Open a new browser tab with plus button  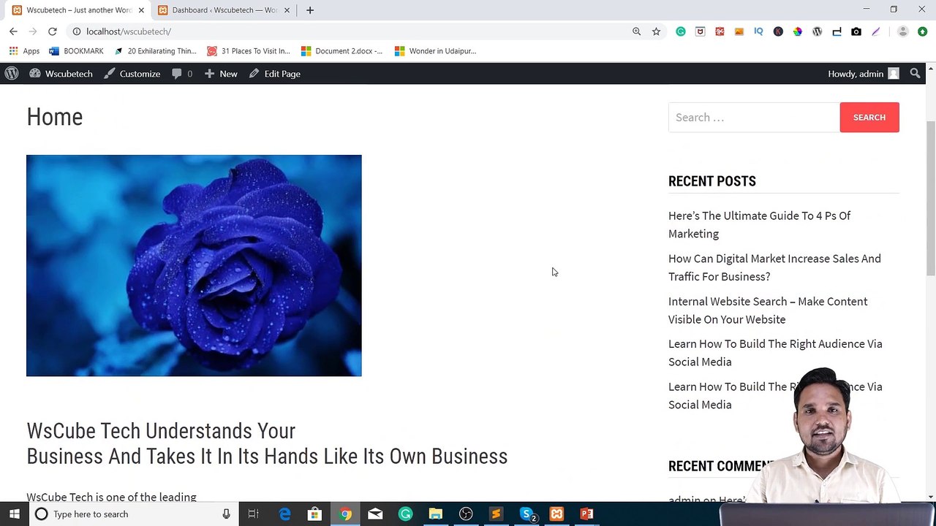tap(310, 10)
